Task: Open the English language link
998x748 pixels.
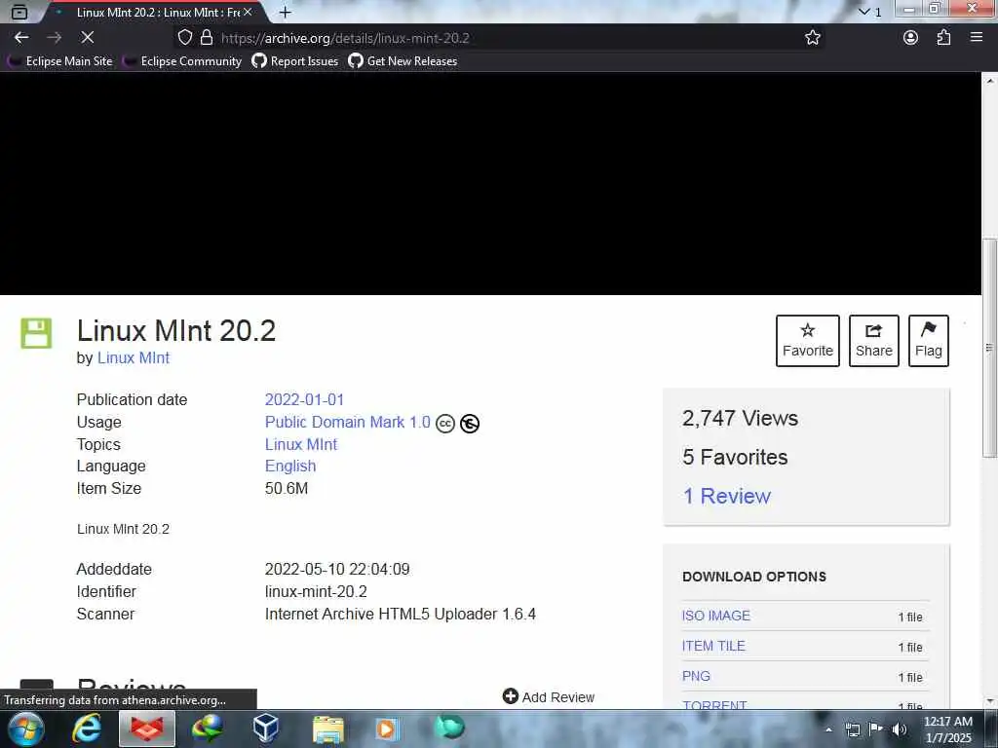Action: [x=290, y=466]
